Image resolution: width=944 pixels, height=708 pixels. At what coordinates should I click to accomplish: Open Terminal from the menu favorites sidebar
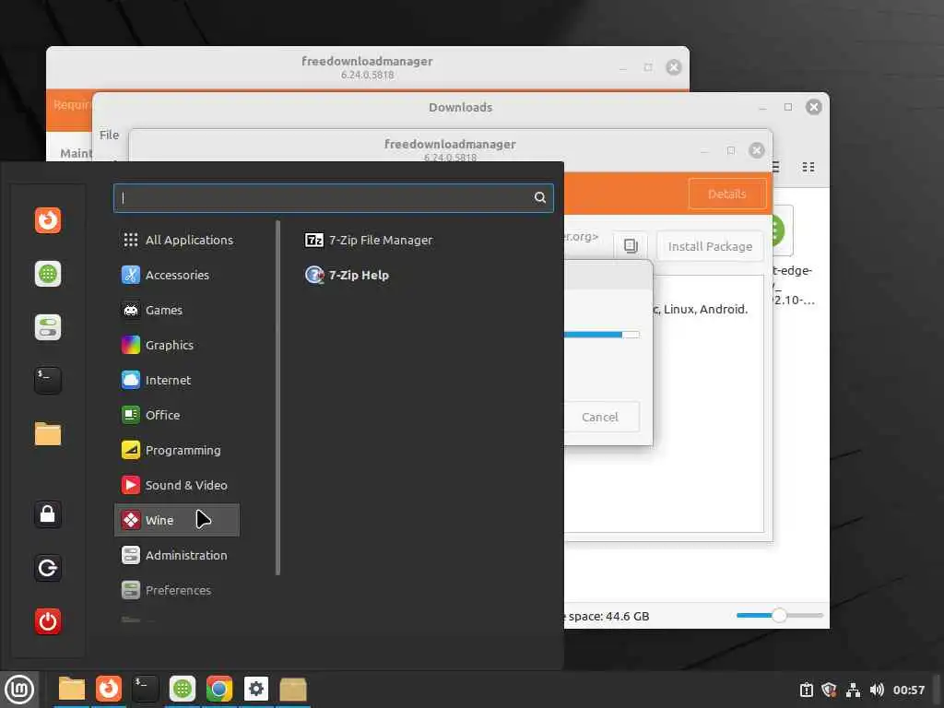tap(48, 381)
